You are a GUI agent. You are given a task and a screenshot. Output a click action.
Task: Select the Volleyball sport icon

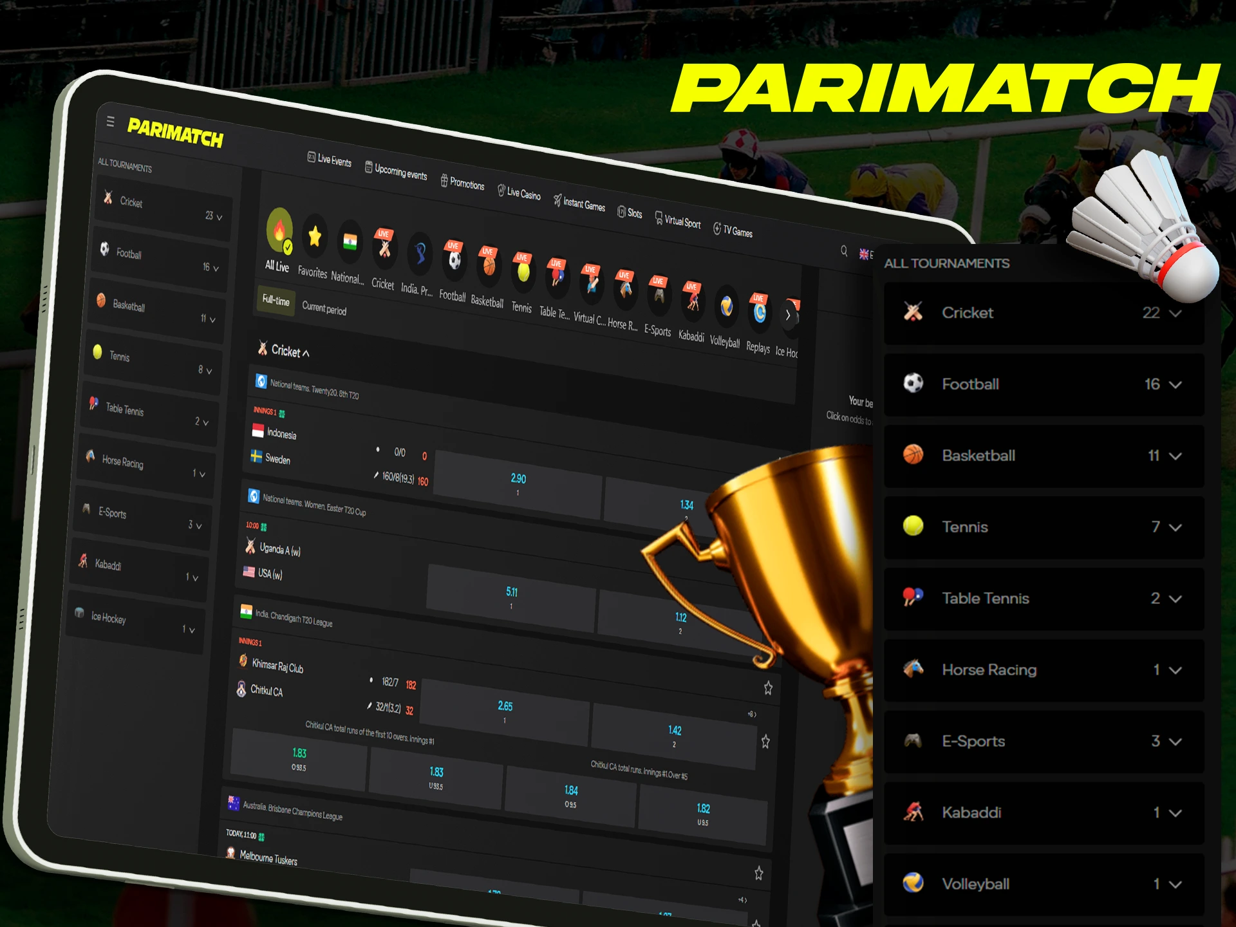[x=726, y=307]
